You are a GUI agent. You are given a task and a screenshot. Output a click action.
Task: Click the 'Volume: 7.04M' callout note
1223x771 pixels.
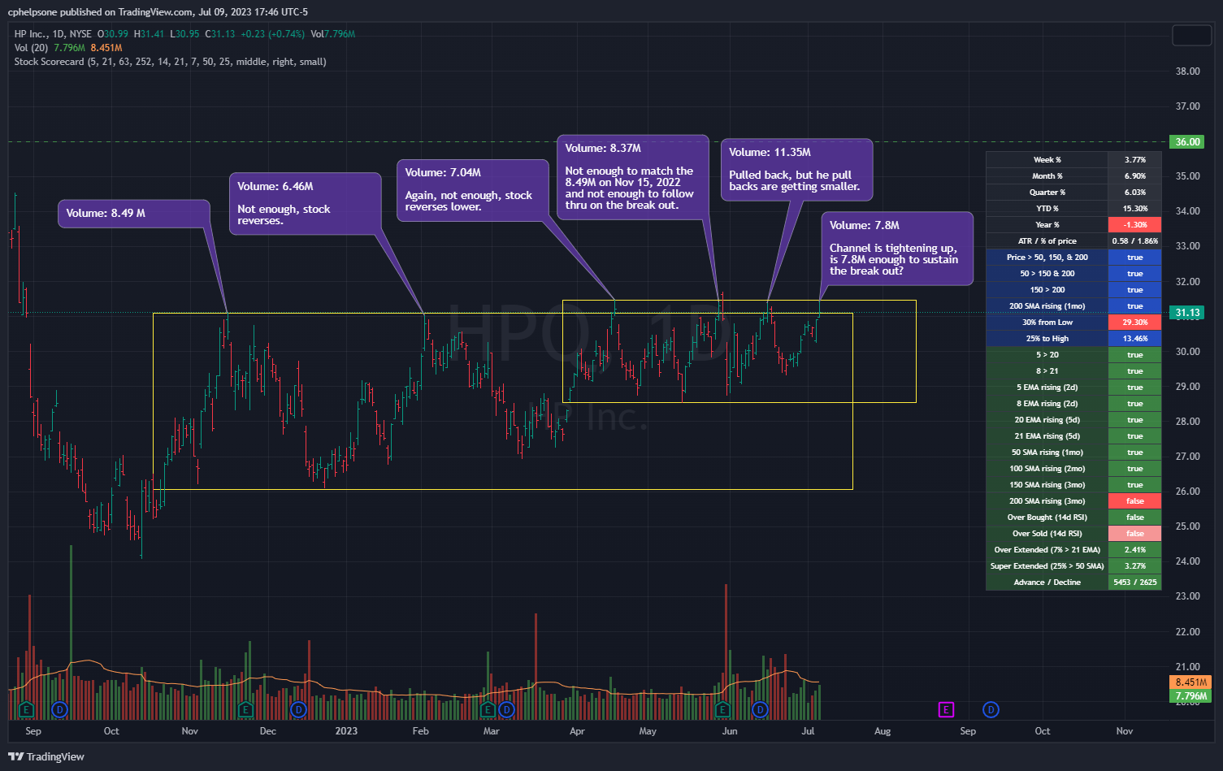click(473, 189)
